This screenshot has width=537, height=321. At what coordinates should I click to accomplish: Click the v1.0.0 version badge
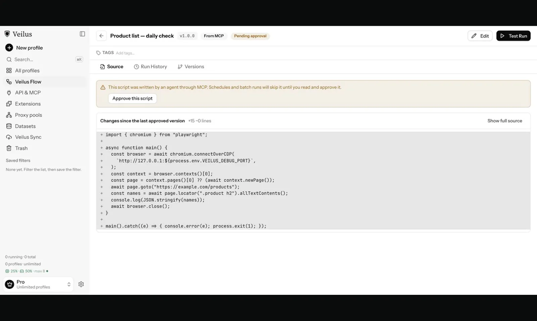pos(187,36)
